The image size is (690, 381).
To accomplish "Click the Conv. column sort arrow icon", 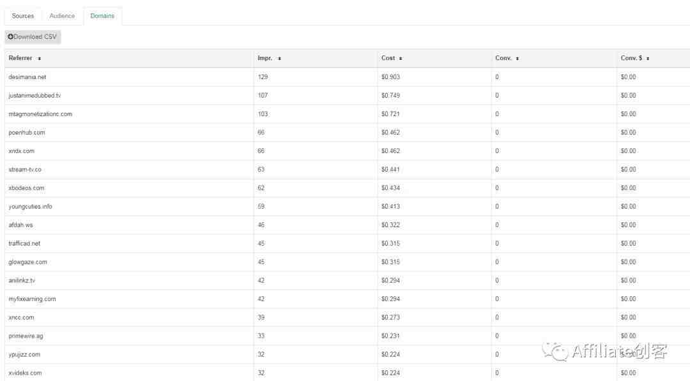I will coord(517,59).
